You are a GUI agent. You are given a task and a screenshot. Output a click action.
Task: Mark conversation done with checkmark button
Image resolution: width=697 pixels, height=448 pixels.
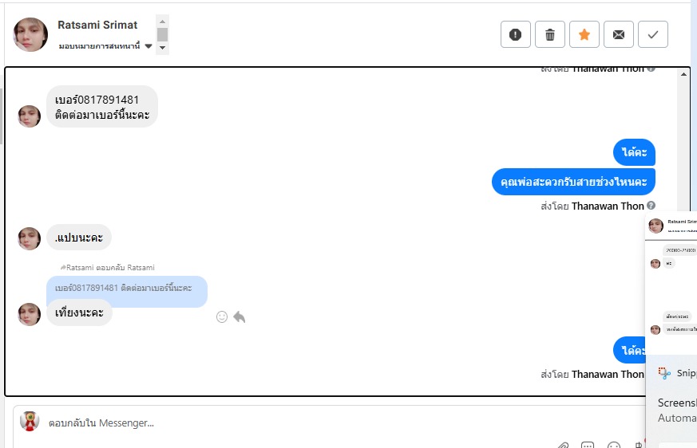(652, 34)
